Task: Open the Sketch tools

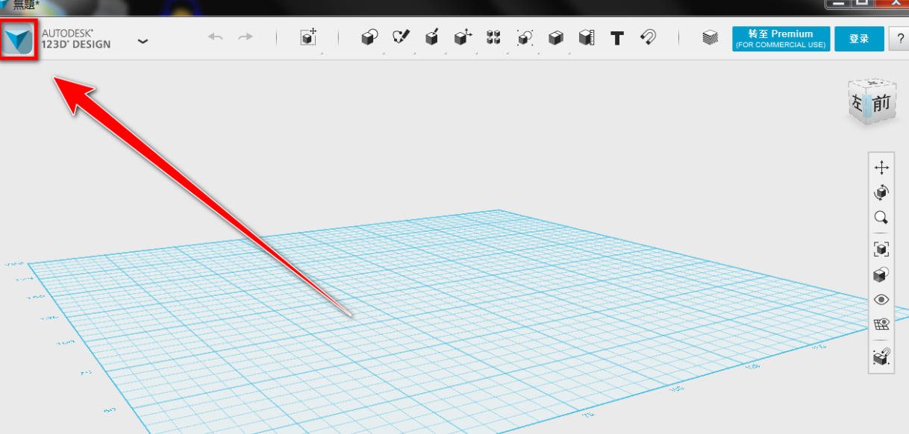Action: point(401,37)
